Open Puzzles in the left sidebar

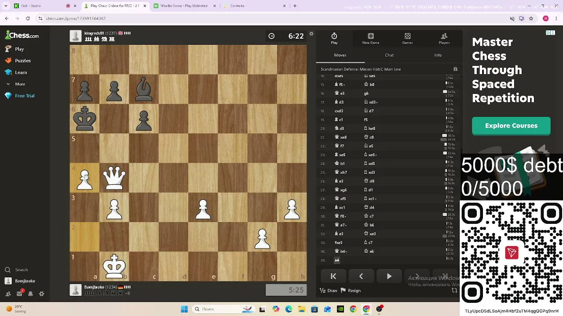(x=18, y=61)
